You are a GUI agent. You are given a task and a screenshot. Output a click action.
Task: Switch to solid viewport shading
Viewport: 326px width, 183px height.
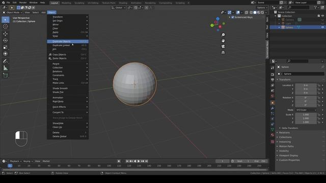pyautogui.click(x=255, y=12)
